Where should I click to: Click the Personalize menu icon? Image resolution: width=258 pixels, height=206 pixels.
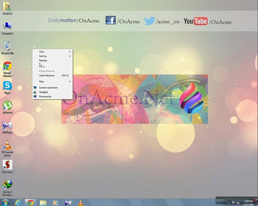[x=35, y=96]
